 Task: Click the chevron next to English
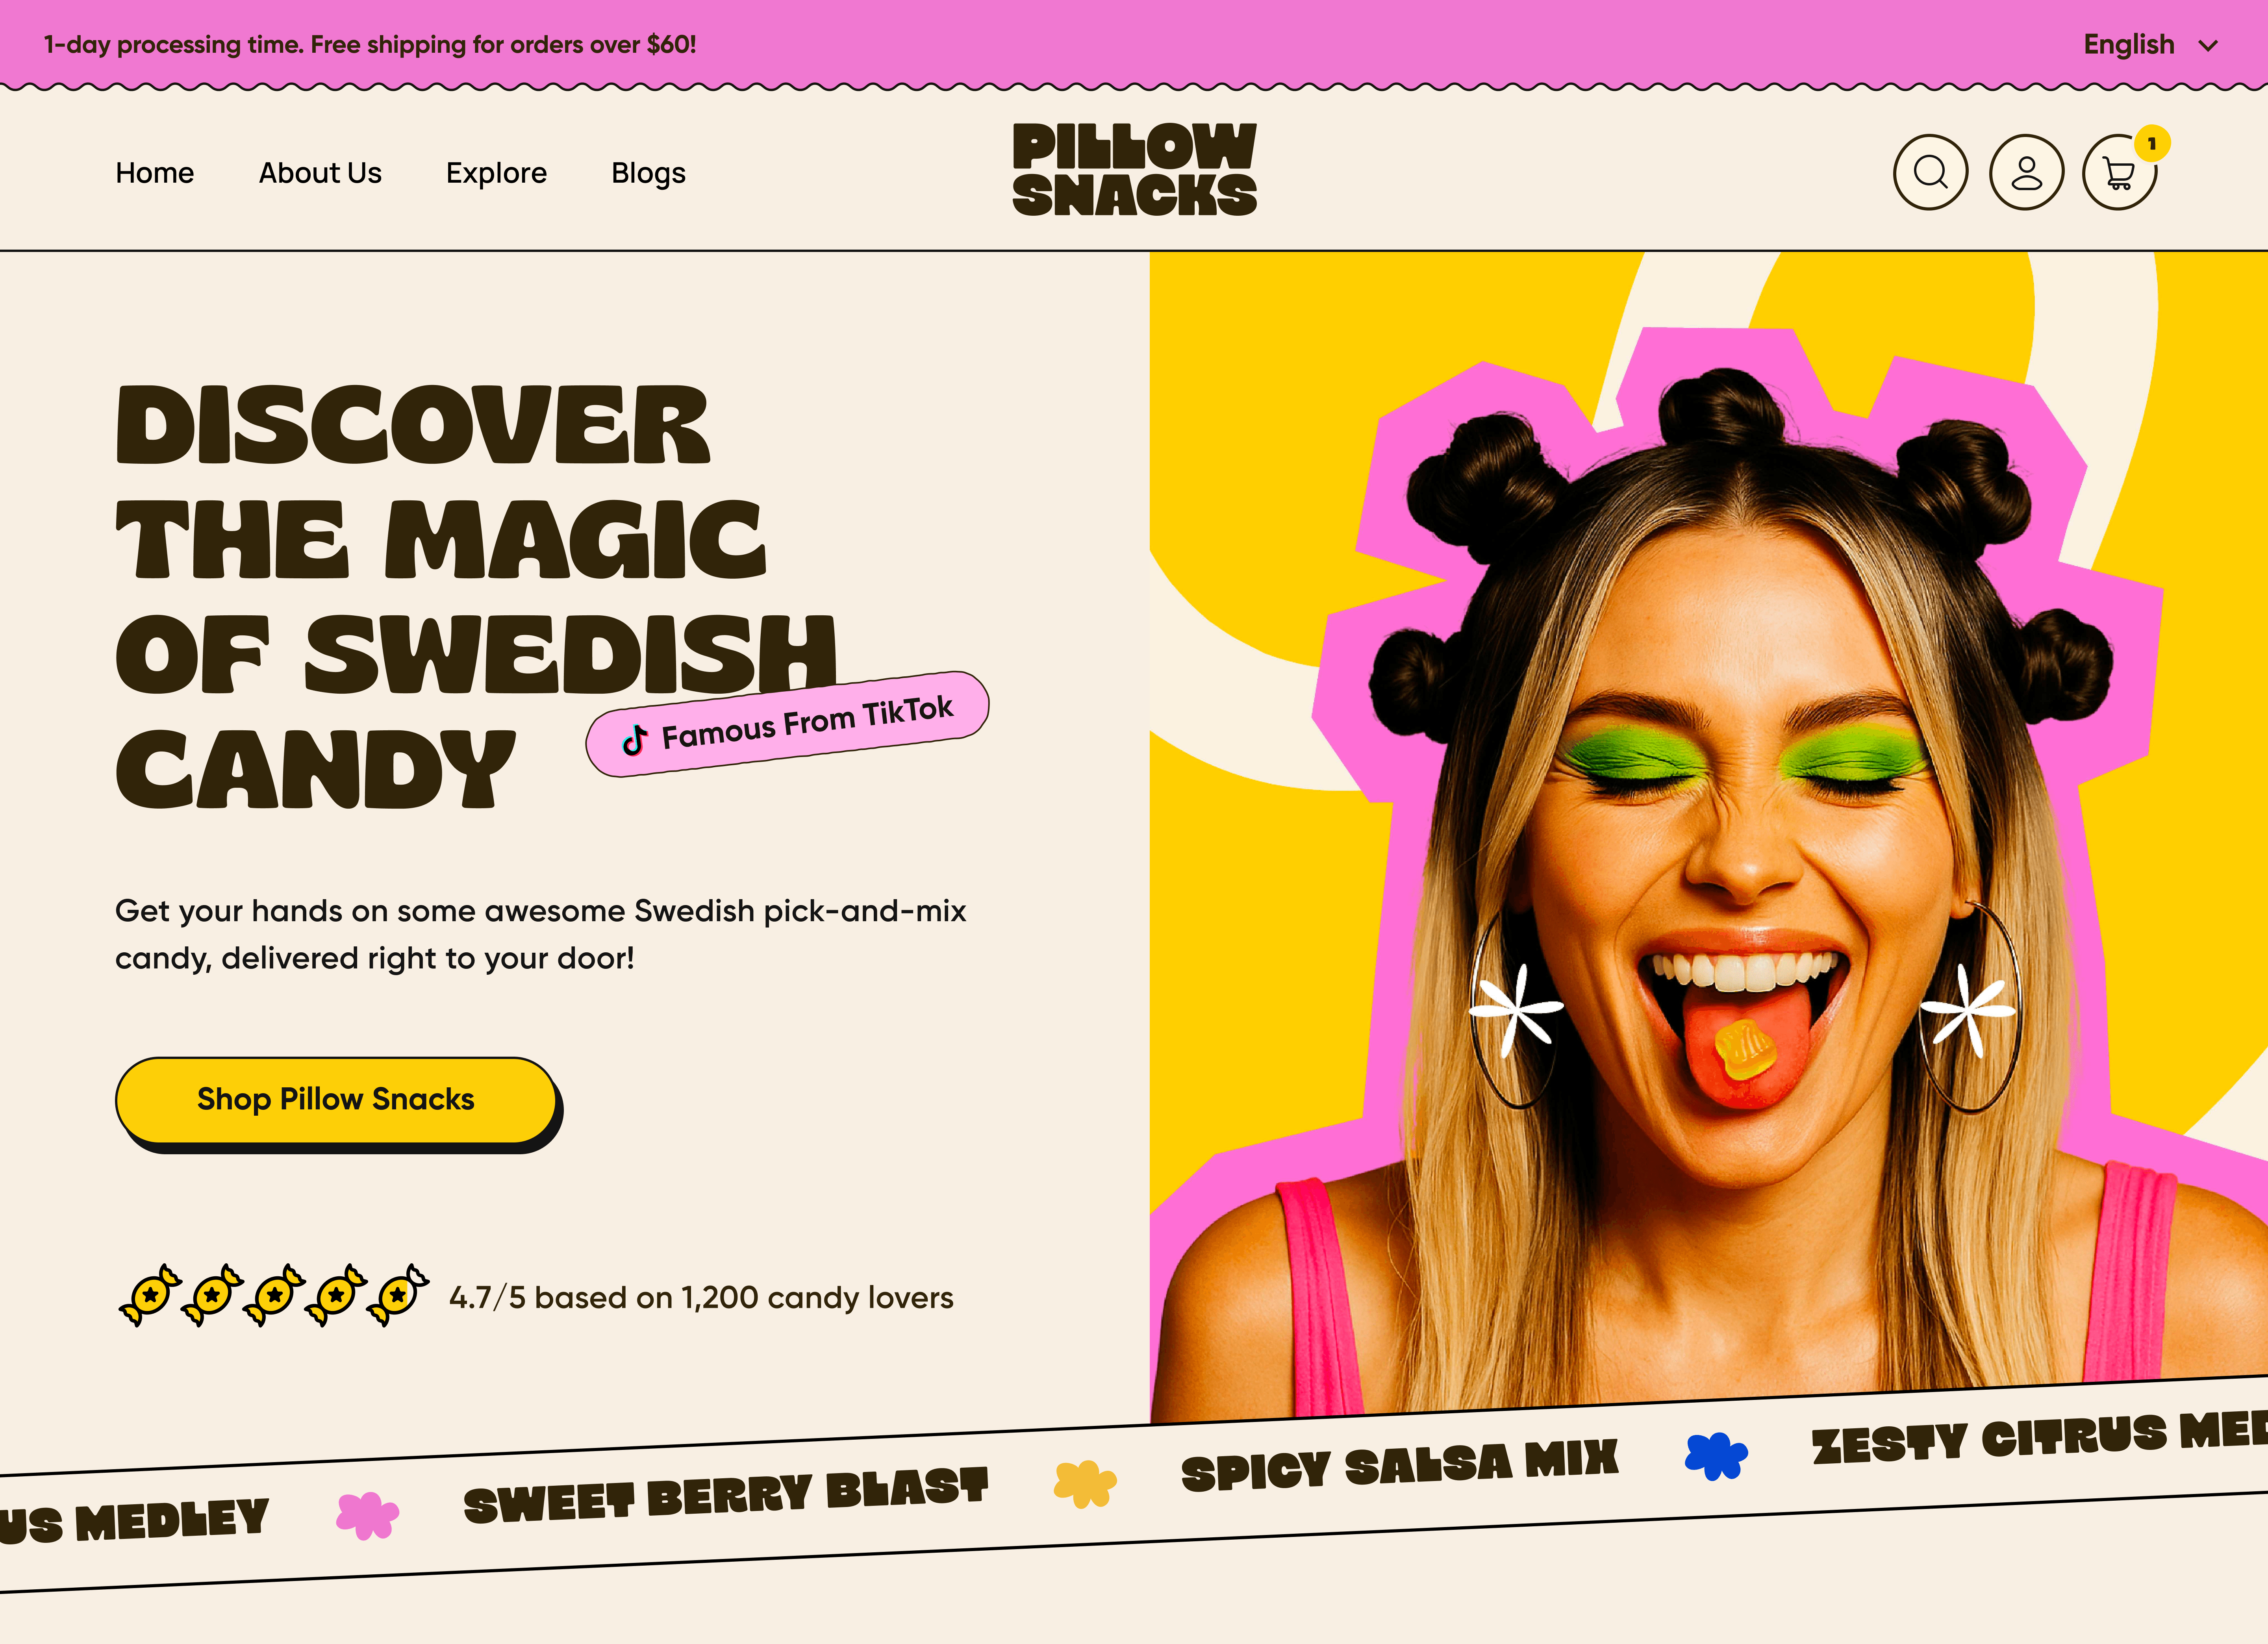[2209, 46]
